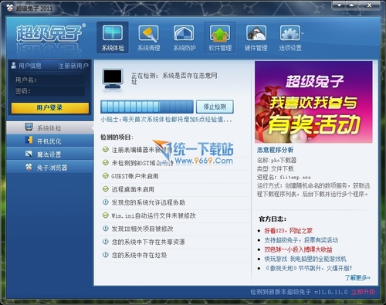Expand the dropdown arrow beside 选项设置
Screen dimensions: 386x305
tap(303, 33)
